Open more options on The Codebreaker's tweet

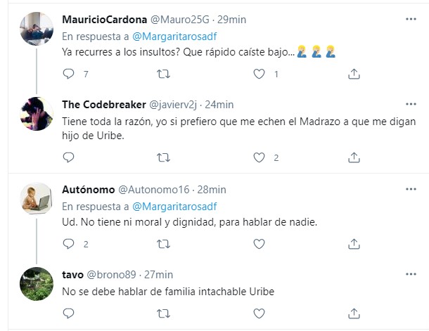pyautogui.click(x=411, y=104)
